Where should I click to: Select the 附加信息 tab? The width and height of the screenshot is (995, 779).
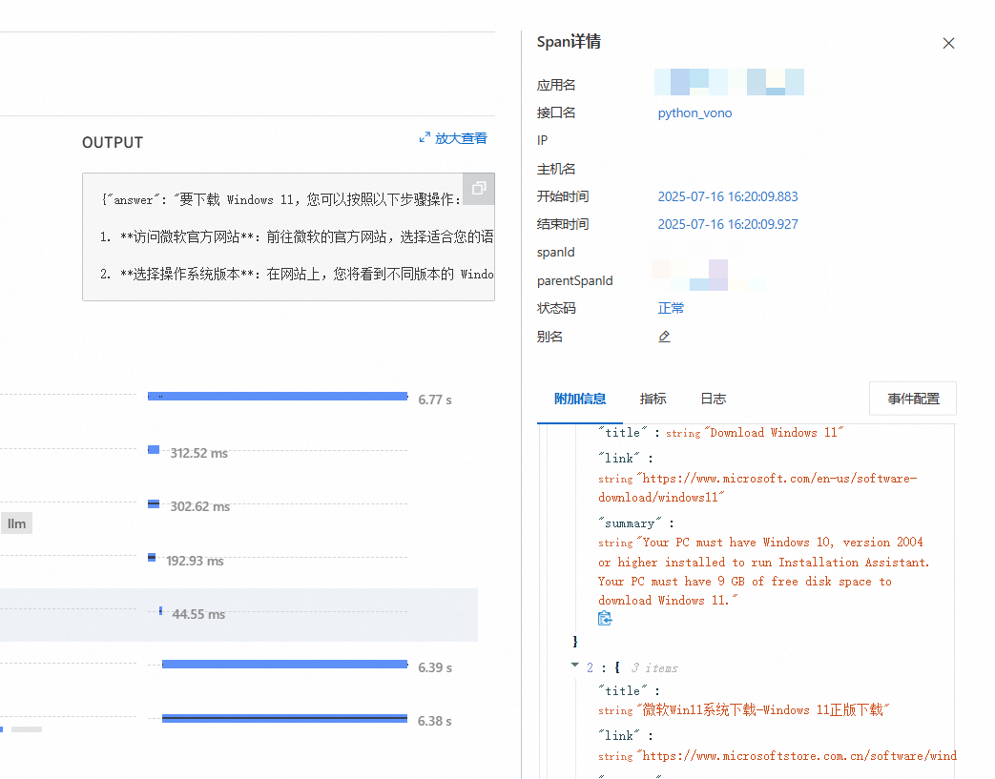pos(580,399)
